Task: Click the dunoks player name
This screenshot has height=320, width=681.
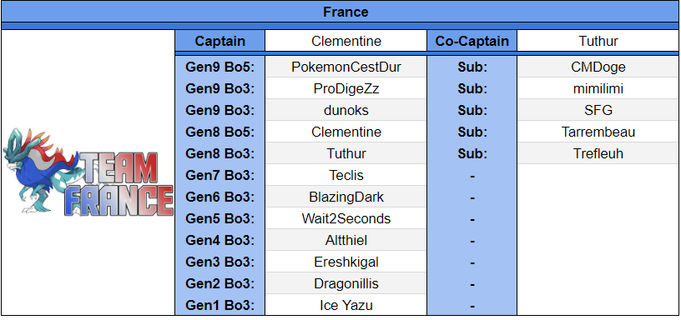Action: tap(346, 110)
